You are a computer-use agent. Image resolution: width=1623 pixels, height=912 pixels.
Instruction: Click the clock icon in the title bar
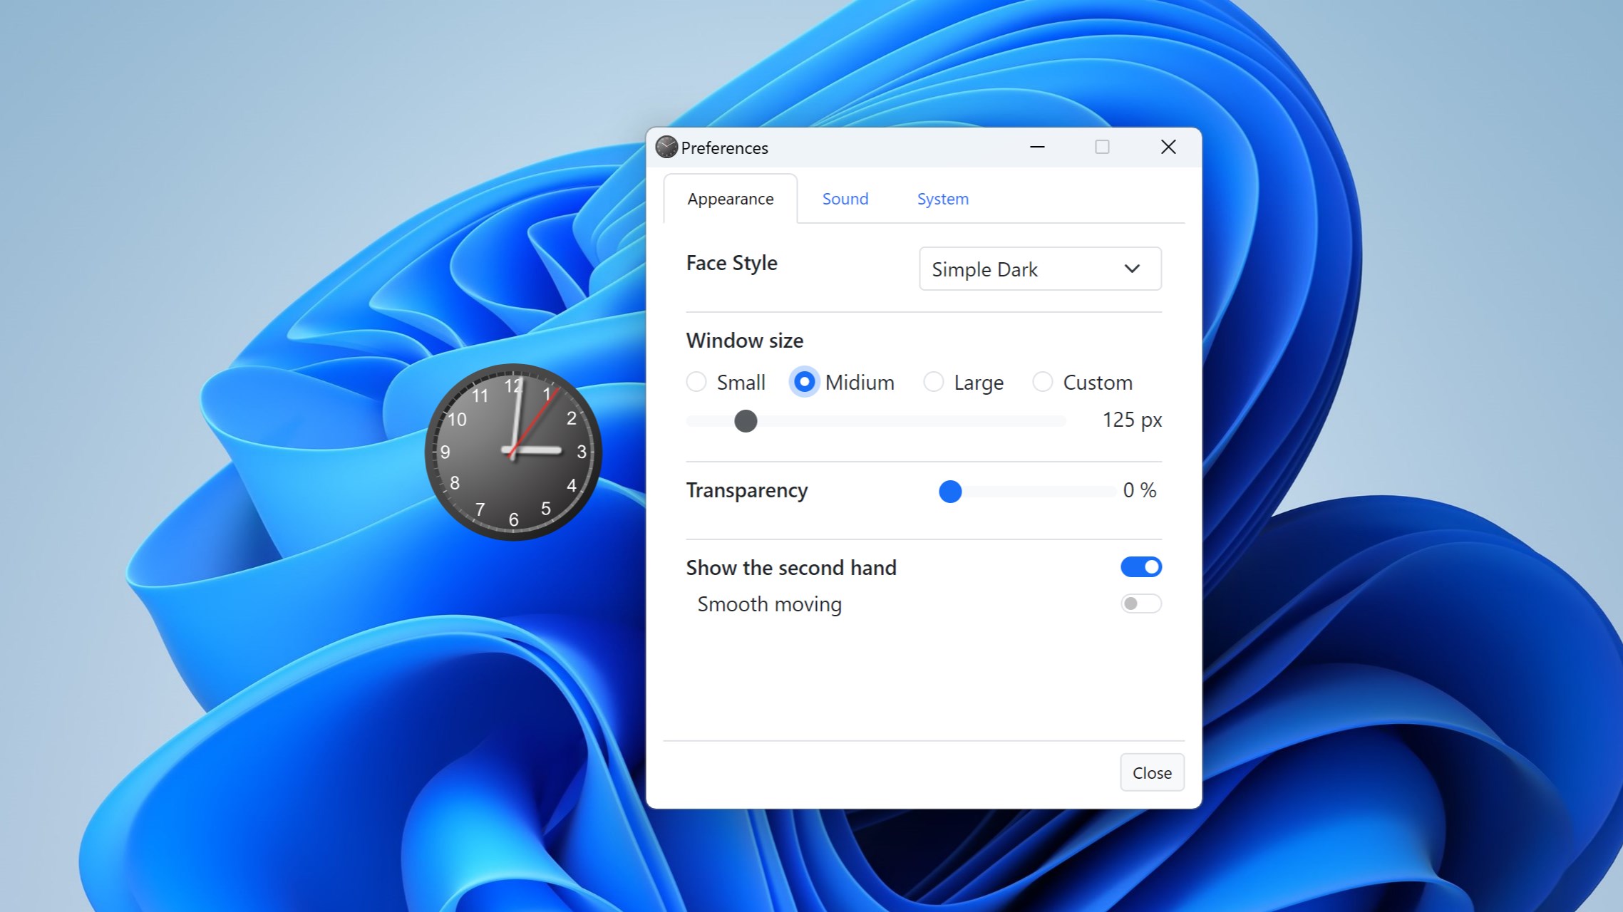tap(666, 147)
